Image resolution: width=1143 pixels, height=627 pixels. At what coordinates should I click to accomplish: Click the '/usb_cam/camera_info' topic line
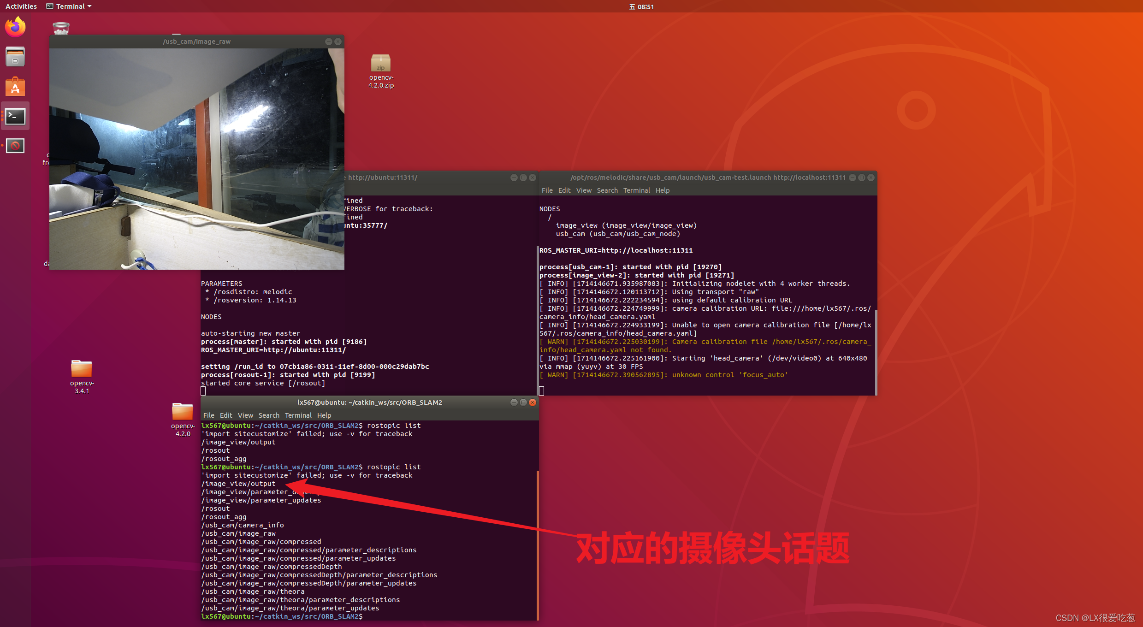(243, 525)
